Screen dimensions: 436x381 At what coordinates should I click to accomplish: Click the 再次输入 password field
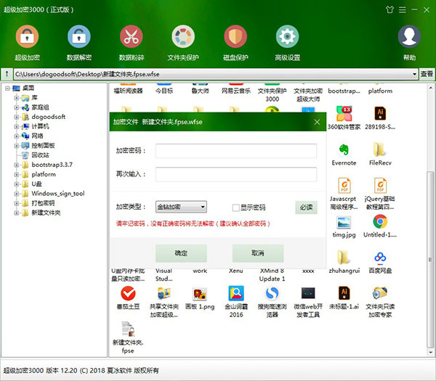coord(236,174)
